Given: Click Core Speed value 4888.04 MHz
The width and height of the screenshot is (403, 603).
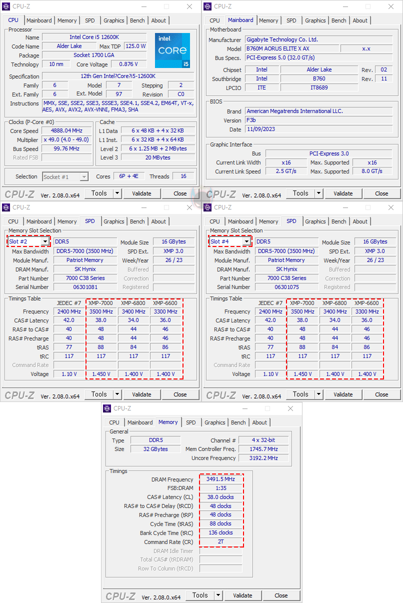Looking at the screenshot, I should pyautogui.click(x=66, y=131).
